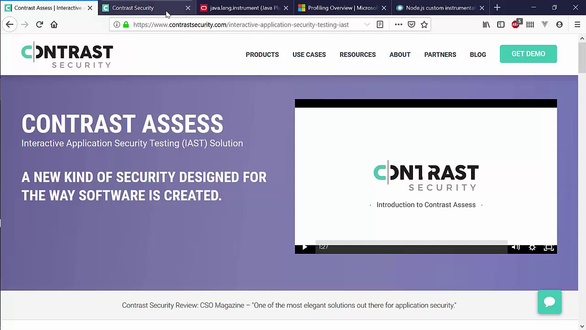Expand the address bar history dropdown
The height and width of the screenshot is (330, 586).
tap(367, 25)
